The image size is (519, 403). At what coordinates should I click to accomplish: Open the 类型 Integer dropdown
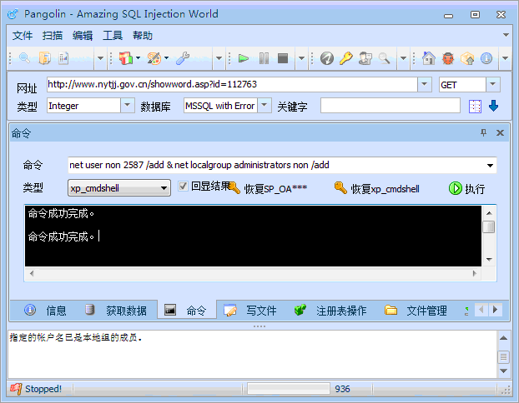(x=127, y=106)
